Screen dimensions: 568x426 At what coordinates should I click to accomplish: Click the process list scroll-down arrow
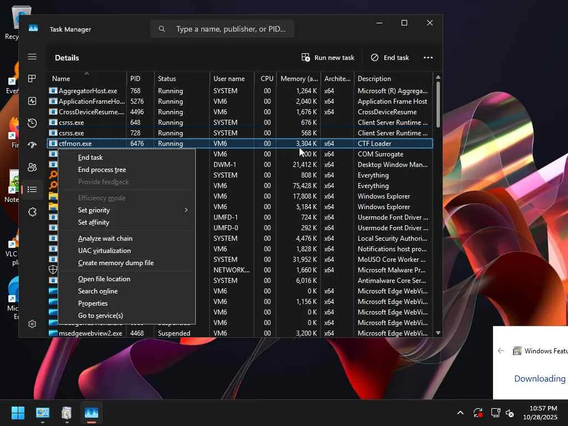tap(438, 333)
